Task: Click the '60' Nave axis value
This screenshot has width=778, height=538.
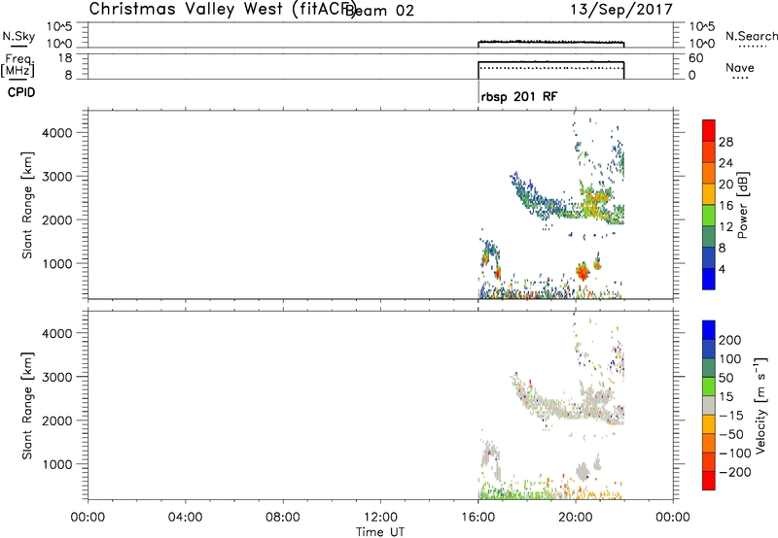Action: pyautogui.click(x=696, y=58)
